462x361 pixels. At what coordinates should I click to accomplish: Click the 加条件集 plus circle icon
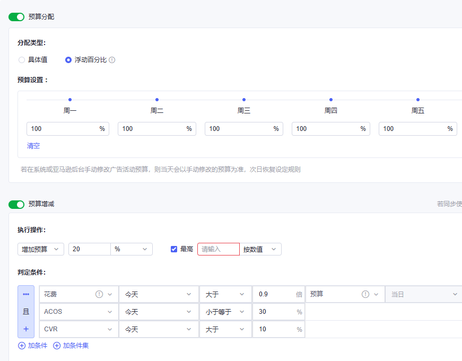[x=57, y=346]
